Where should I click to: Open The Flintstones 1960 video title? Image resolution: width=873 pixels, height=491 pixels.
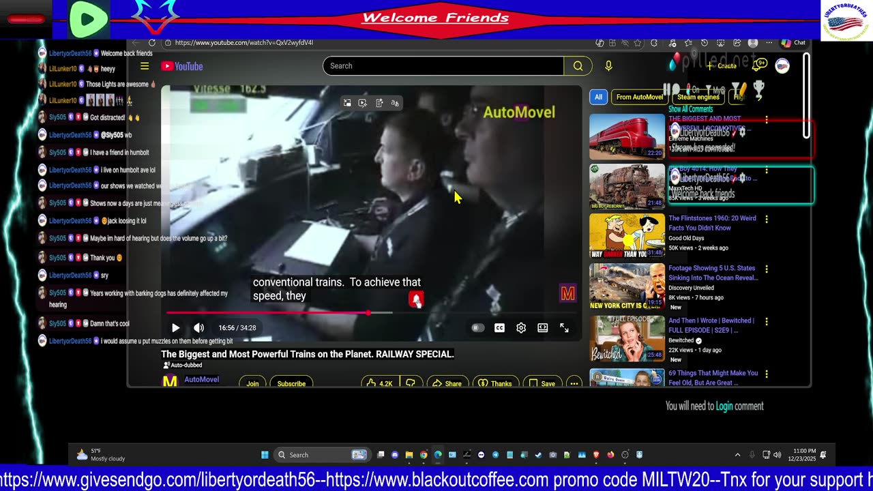click(712, 223)
